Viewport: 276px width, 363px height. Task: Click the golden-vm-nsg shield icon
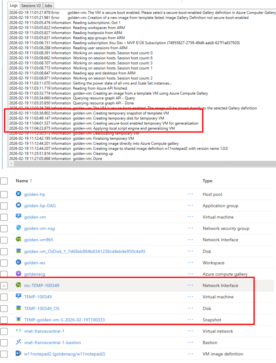[x=19, y=228]
